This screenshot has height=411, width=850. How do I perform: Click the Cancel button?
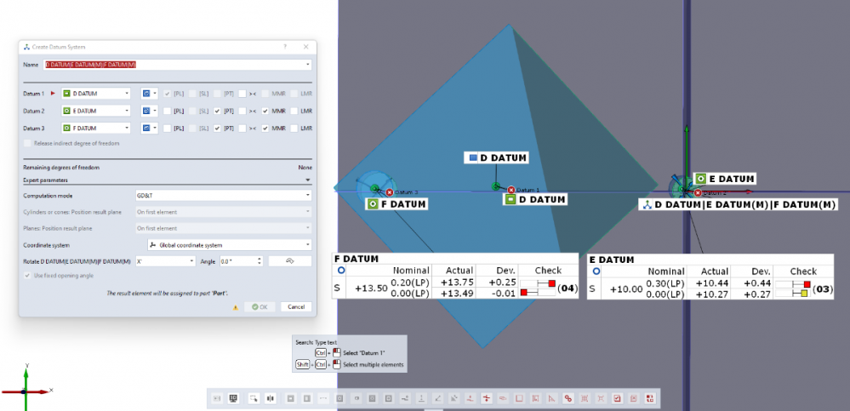[296, 307]
